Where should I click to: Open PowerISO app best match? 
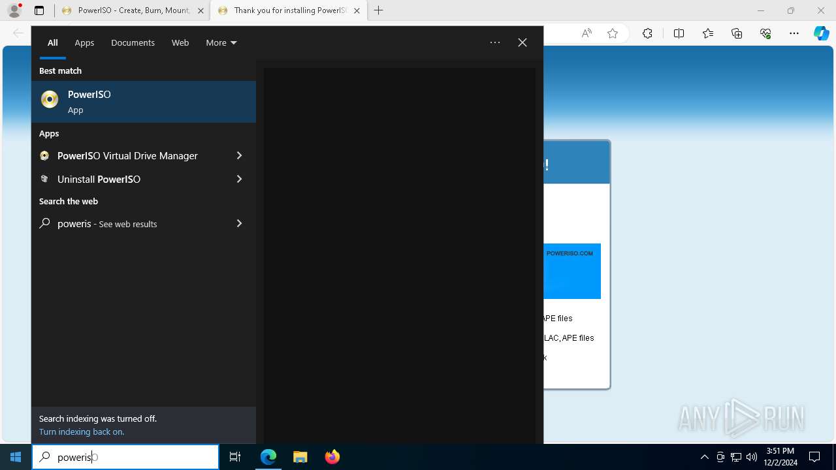point(144,102)
